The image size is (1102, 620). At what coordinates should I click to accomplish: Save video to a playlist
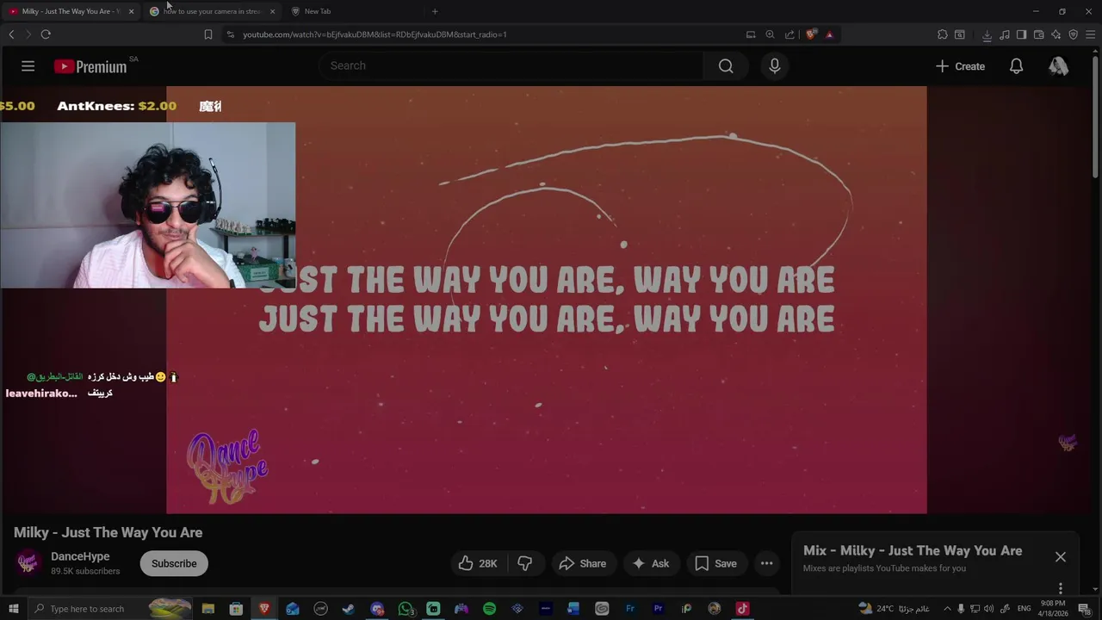pos(715,563)
